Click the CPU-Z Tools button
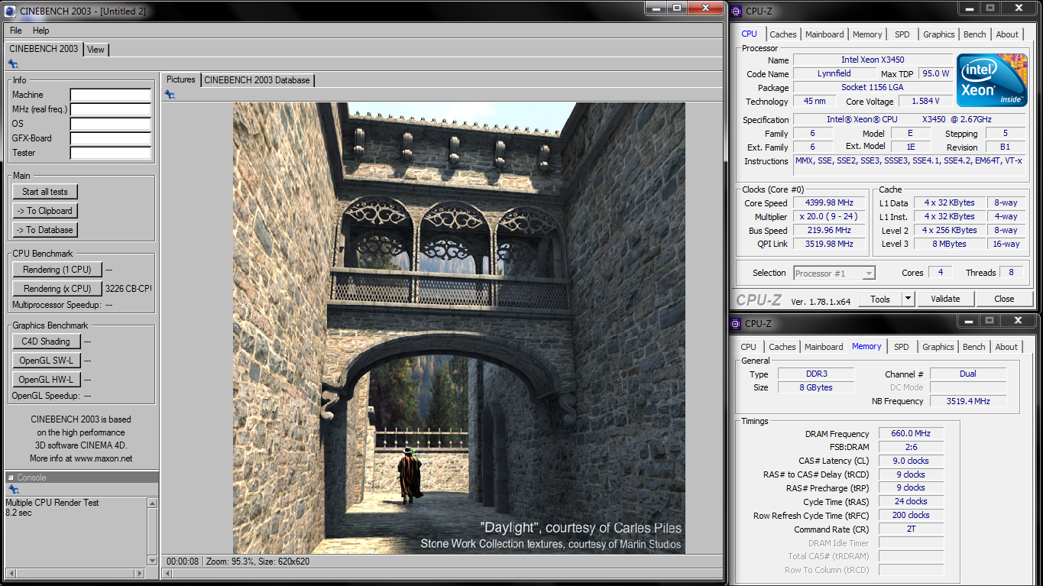 (x=880, y=299)
